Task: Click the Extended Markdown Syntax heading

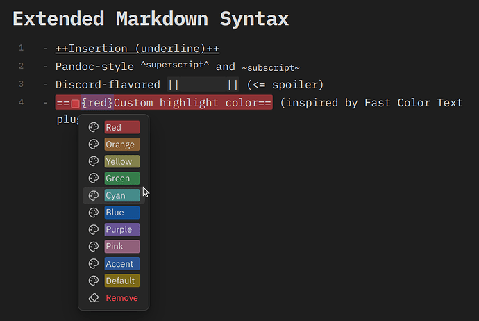Action: 151,19
